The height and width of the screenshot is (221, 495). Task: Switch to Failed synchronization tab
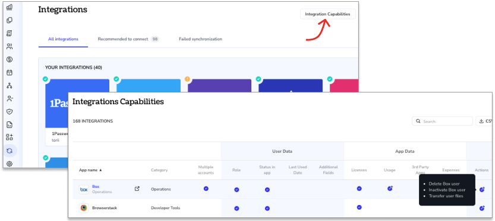tap(200, 39)
